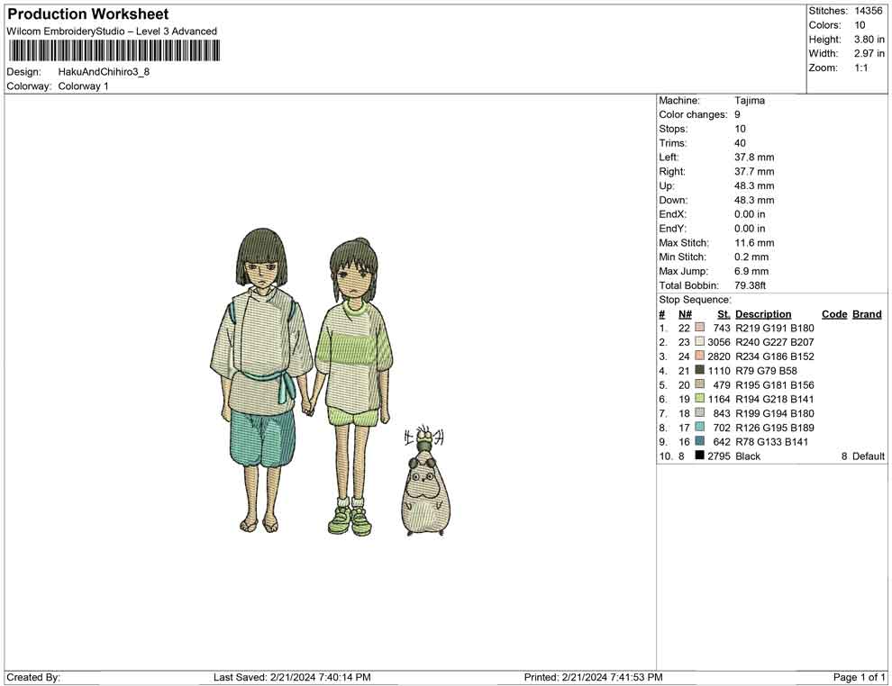The width and height of the screenshot is (892, 686).
Task: Click the Trims value '40'
Action: click(740, 143)
